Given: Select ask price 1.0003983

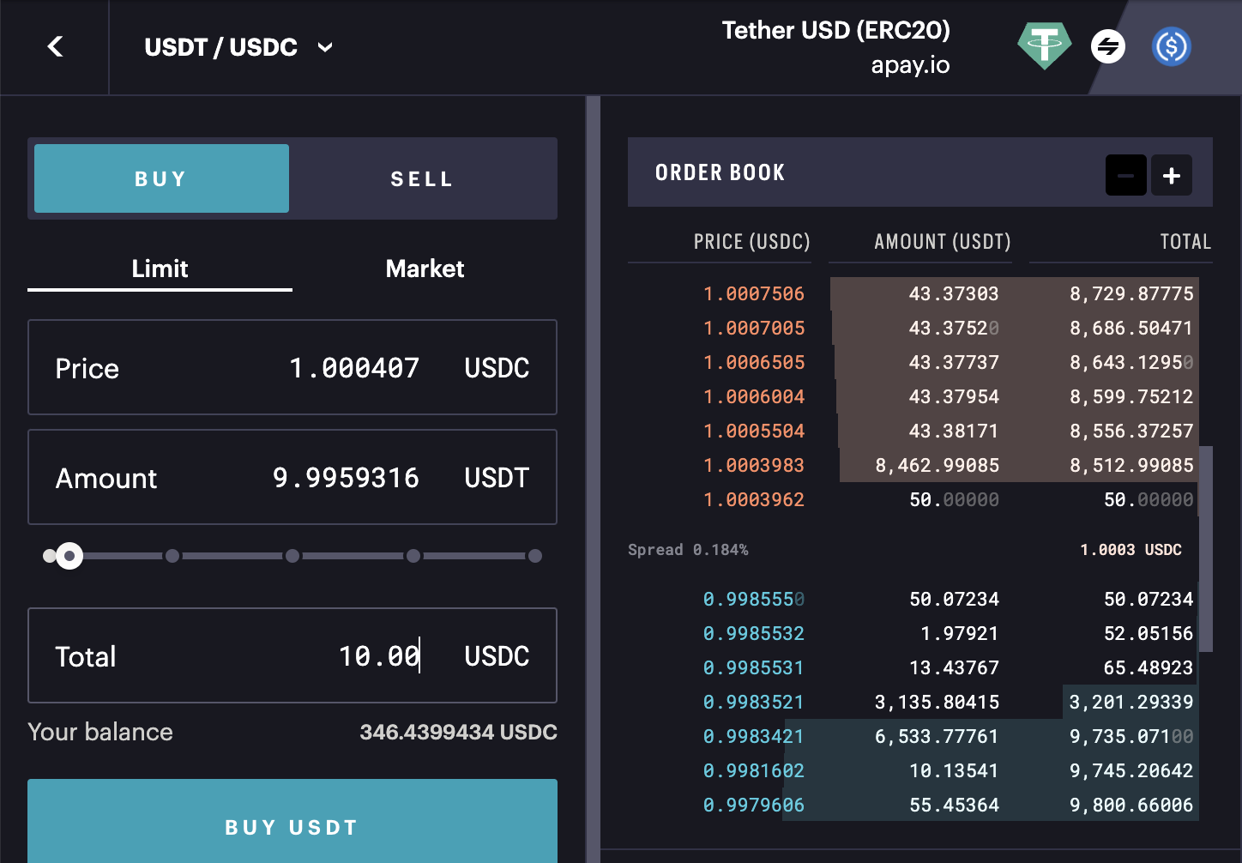Looking at the screenshot, I should click(x=754, y=465).
